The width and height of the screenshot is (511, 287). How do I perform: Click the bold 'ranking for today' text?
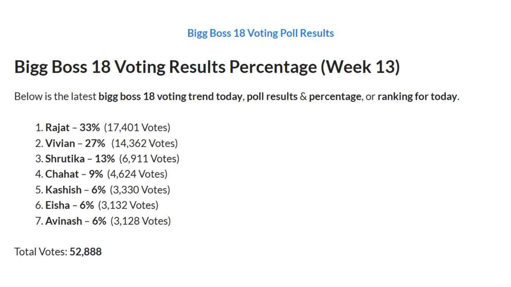[417, 96]
